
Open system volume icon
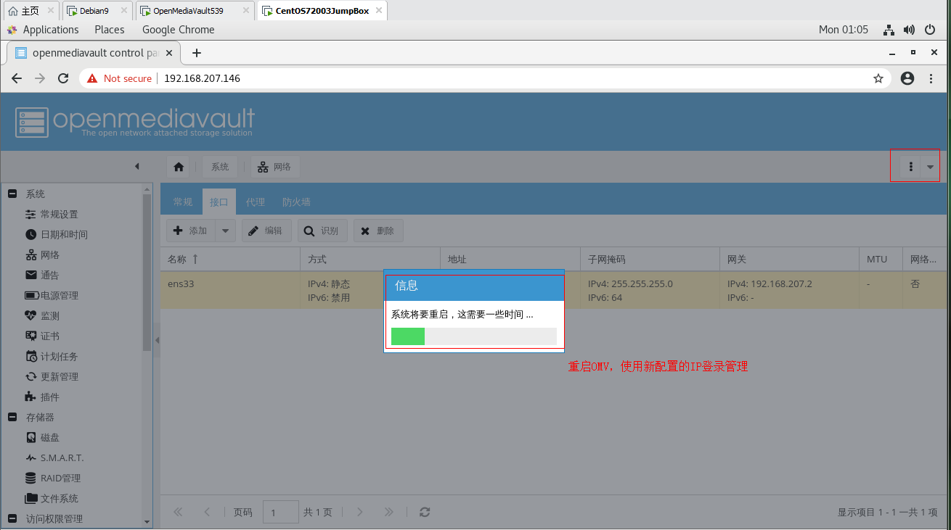tap(909, 30)
